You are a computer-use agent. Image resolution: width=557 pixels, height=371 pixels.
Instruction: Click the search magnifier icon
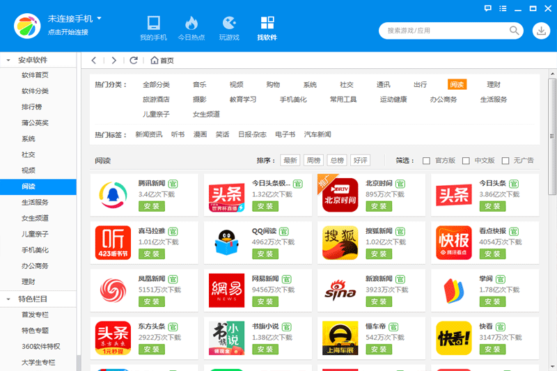tap(515, 31)
